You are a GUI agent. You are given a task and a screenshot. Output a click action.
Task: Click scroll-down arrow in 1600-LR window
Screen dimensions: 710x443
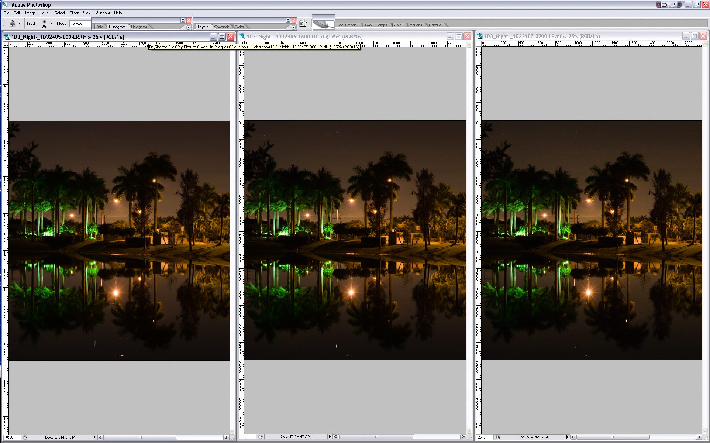point(469,430)
